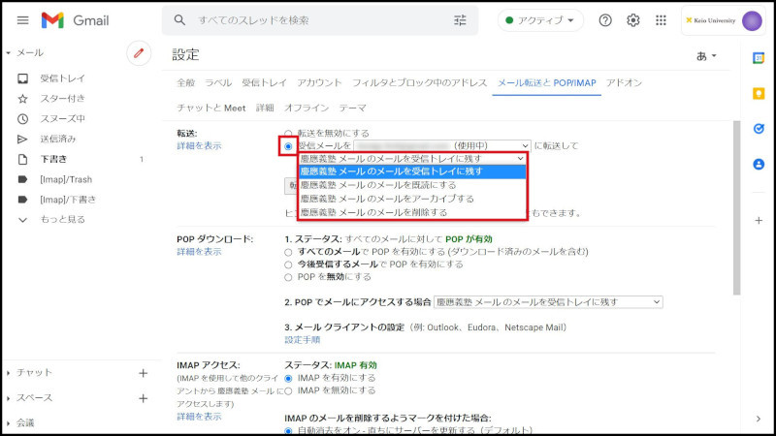Open the Google apps grid icon
This screenshot has width=776, height=436.
click(662, 20)
